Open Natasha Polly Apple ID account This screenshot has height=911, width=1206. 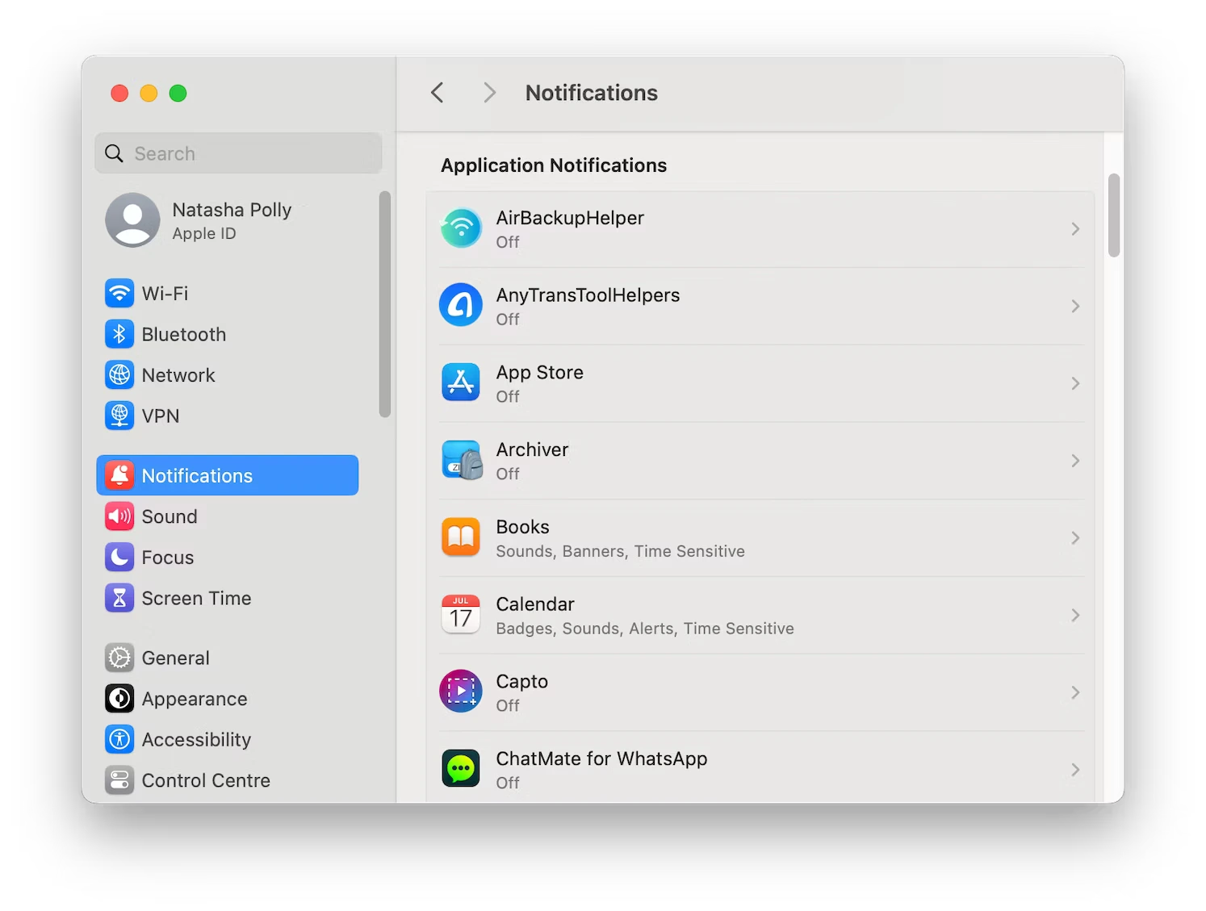coord(230,220)
